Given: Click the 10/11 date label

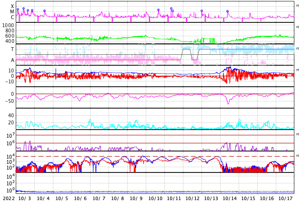Looking at the screenshot, I should point(174,198).
